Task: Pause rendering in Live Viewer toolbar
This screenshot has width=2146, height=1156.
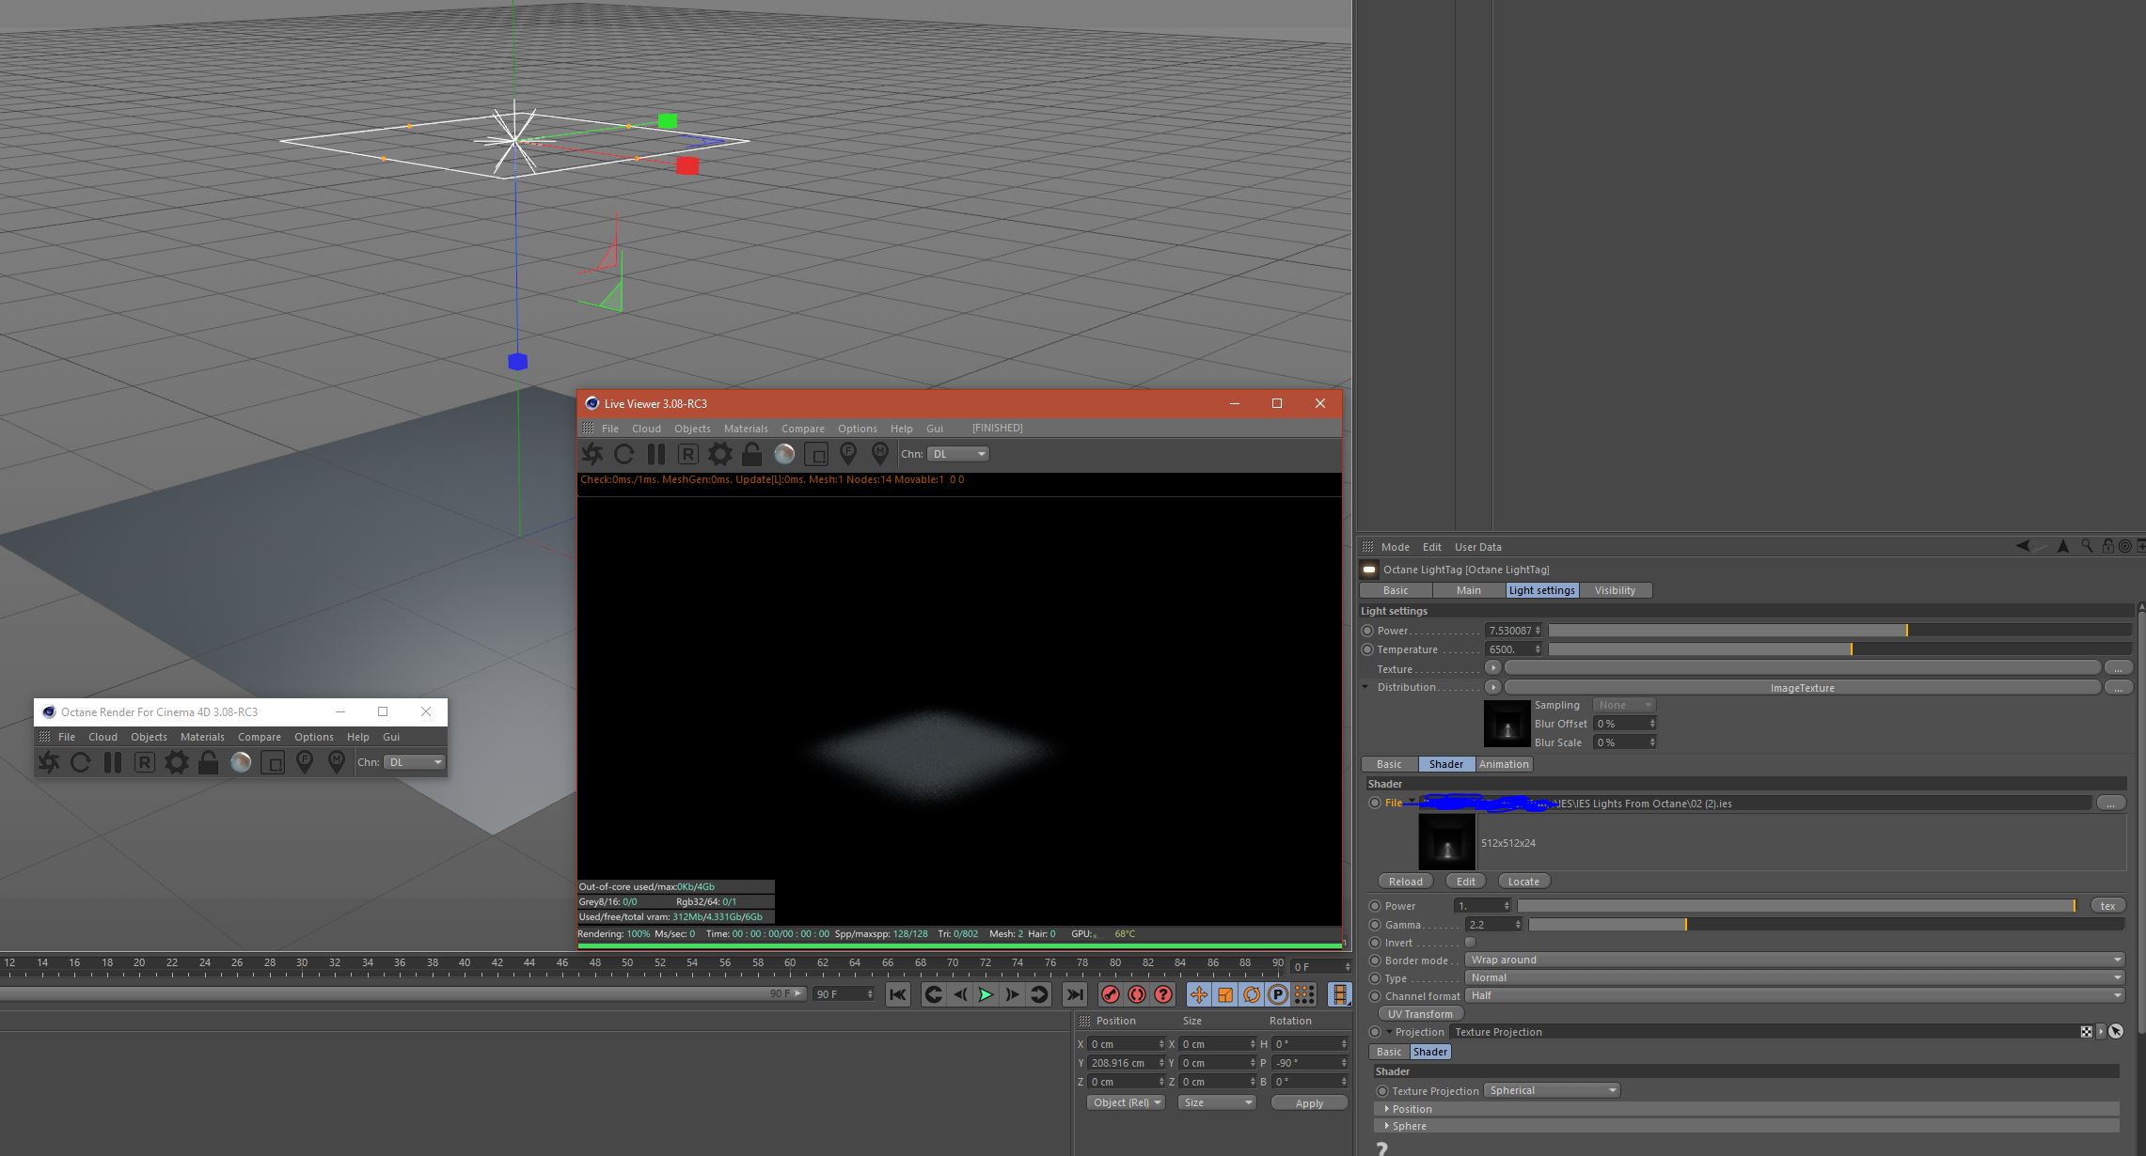Action: (x=656, y=454)
